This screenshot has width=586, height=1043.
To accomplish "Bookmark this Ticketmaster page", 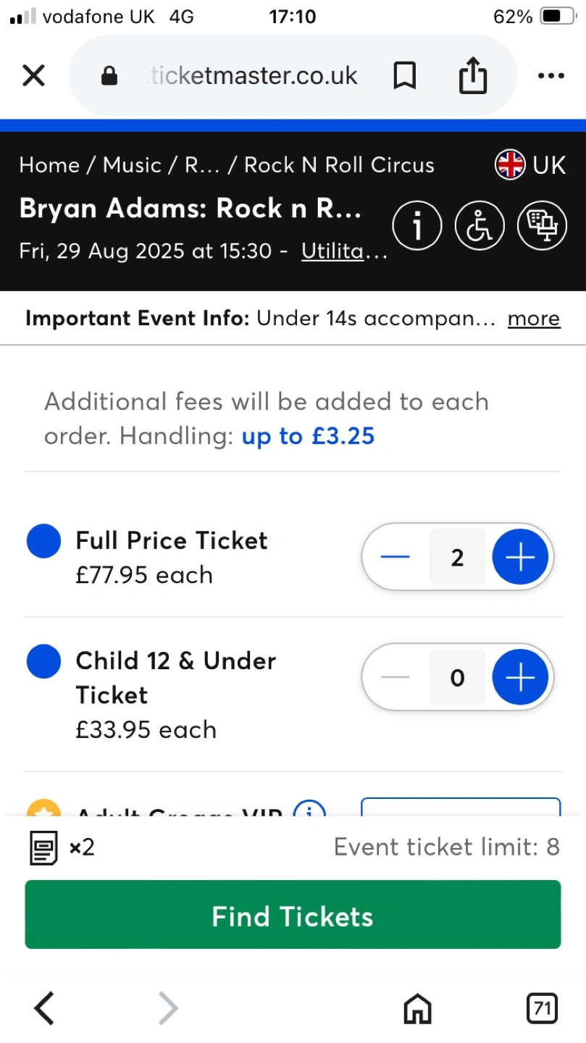I will 404,75.
